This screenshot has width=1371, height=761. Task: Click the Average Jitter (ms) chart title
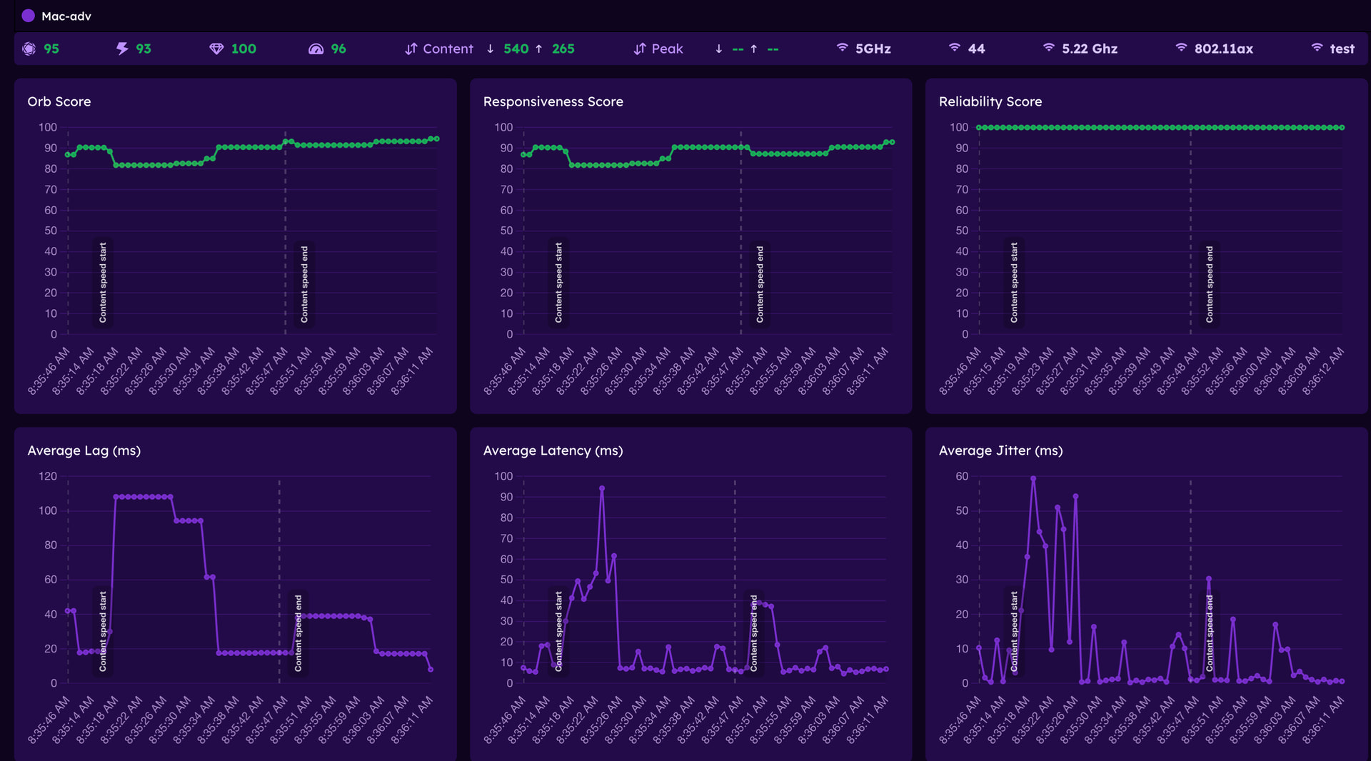pyautogui.click(x=1000, y=450)
